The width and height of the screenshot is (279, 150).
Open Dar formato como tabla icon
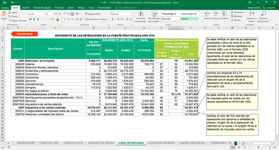pos(154,14)
